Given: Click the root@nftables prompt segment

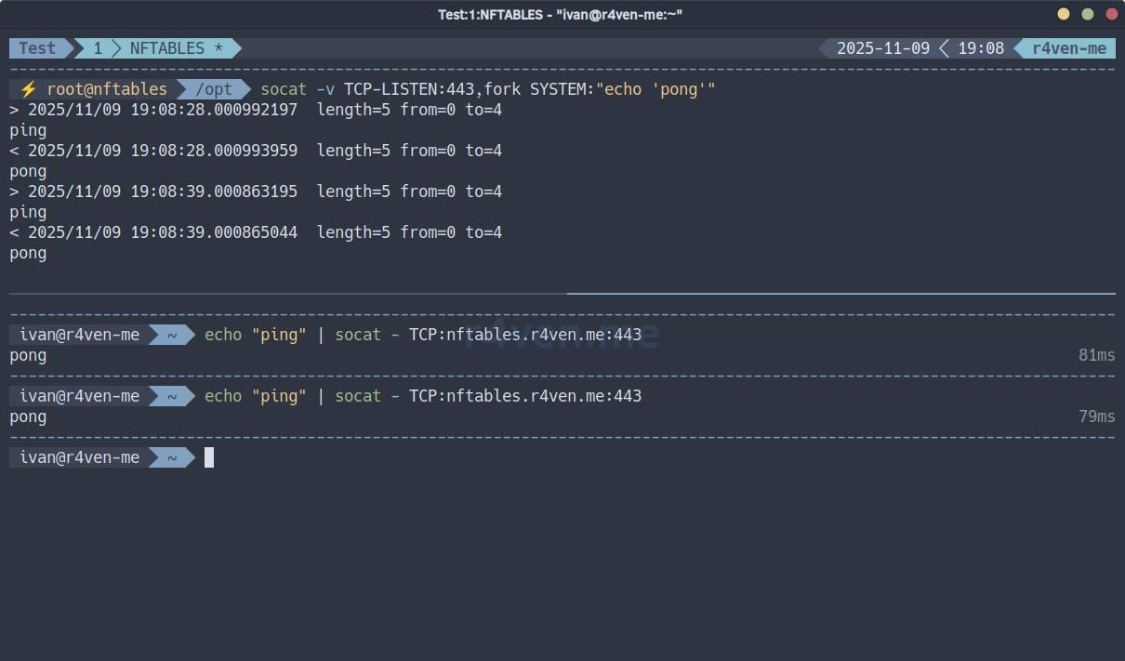Looking at the screenshot, I should 107,89.
